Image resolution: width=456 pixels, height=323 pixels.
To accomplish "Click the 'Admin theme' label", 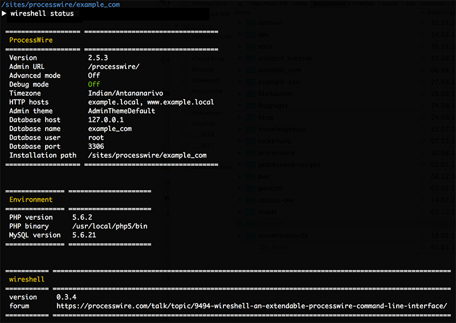I will tap(31, 111).
